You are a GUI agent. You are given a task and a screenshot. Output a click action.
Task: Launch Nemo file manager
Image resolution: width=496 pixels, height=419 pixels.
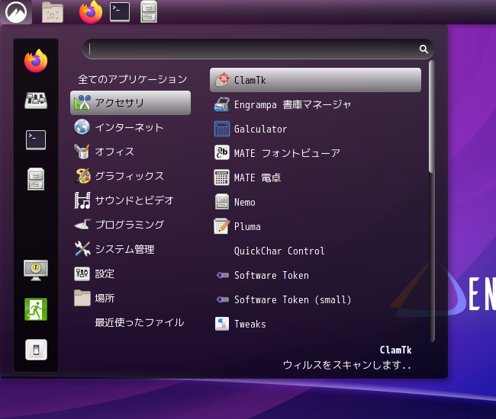pos(315,202)
